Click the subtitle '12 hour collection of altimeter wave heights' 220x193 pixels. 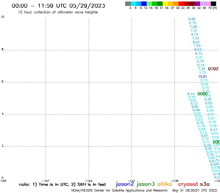(x=58, y=12)
